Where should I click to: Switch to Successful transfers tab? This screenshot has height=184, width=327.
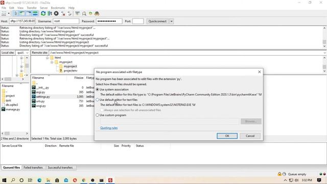pos(60,168)
